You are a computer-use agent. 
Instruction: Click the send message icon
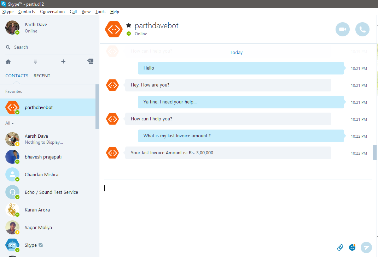(x=366, y=247)
